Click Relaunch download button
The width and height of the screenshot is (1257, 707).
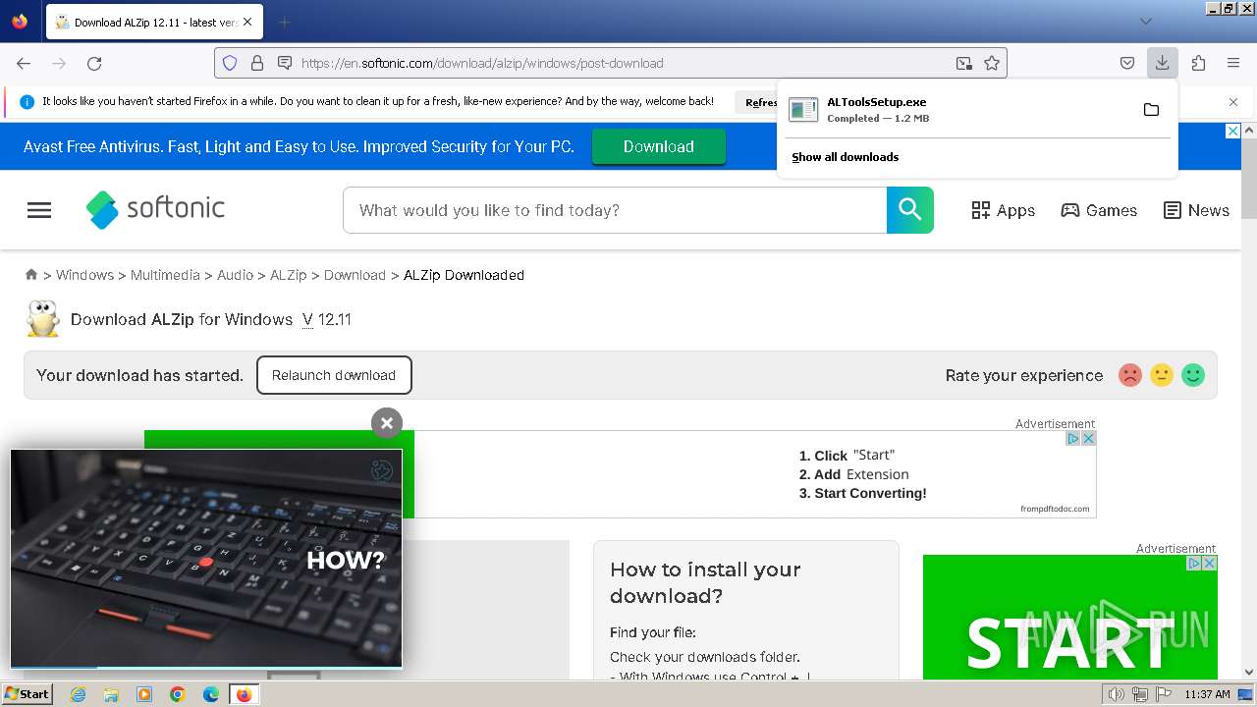click(x=334, y=375)
